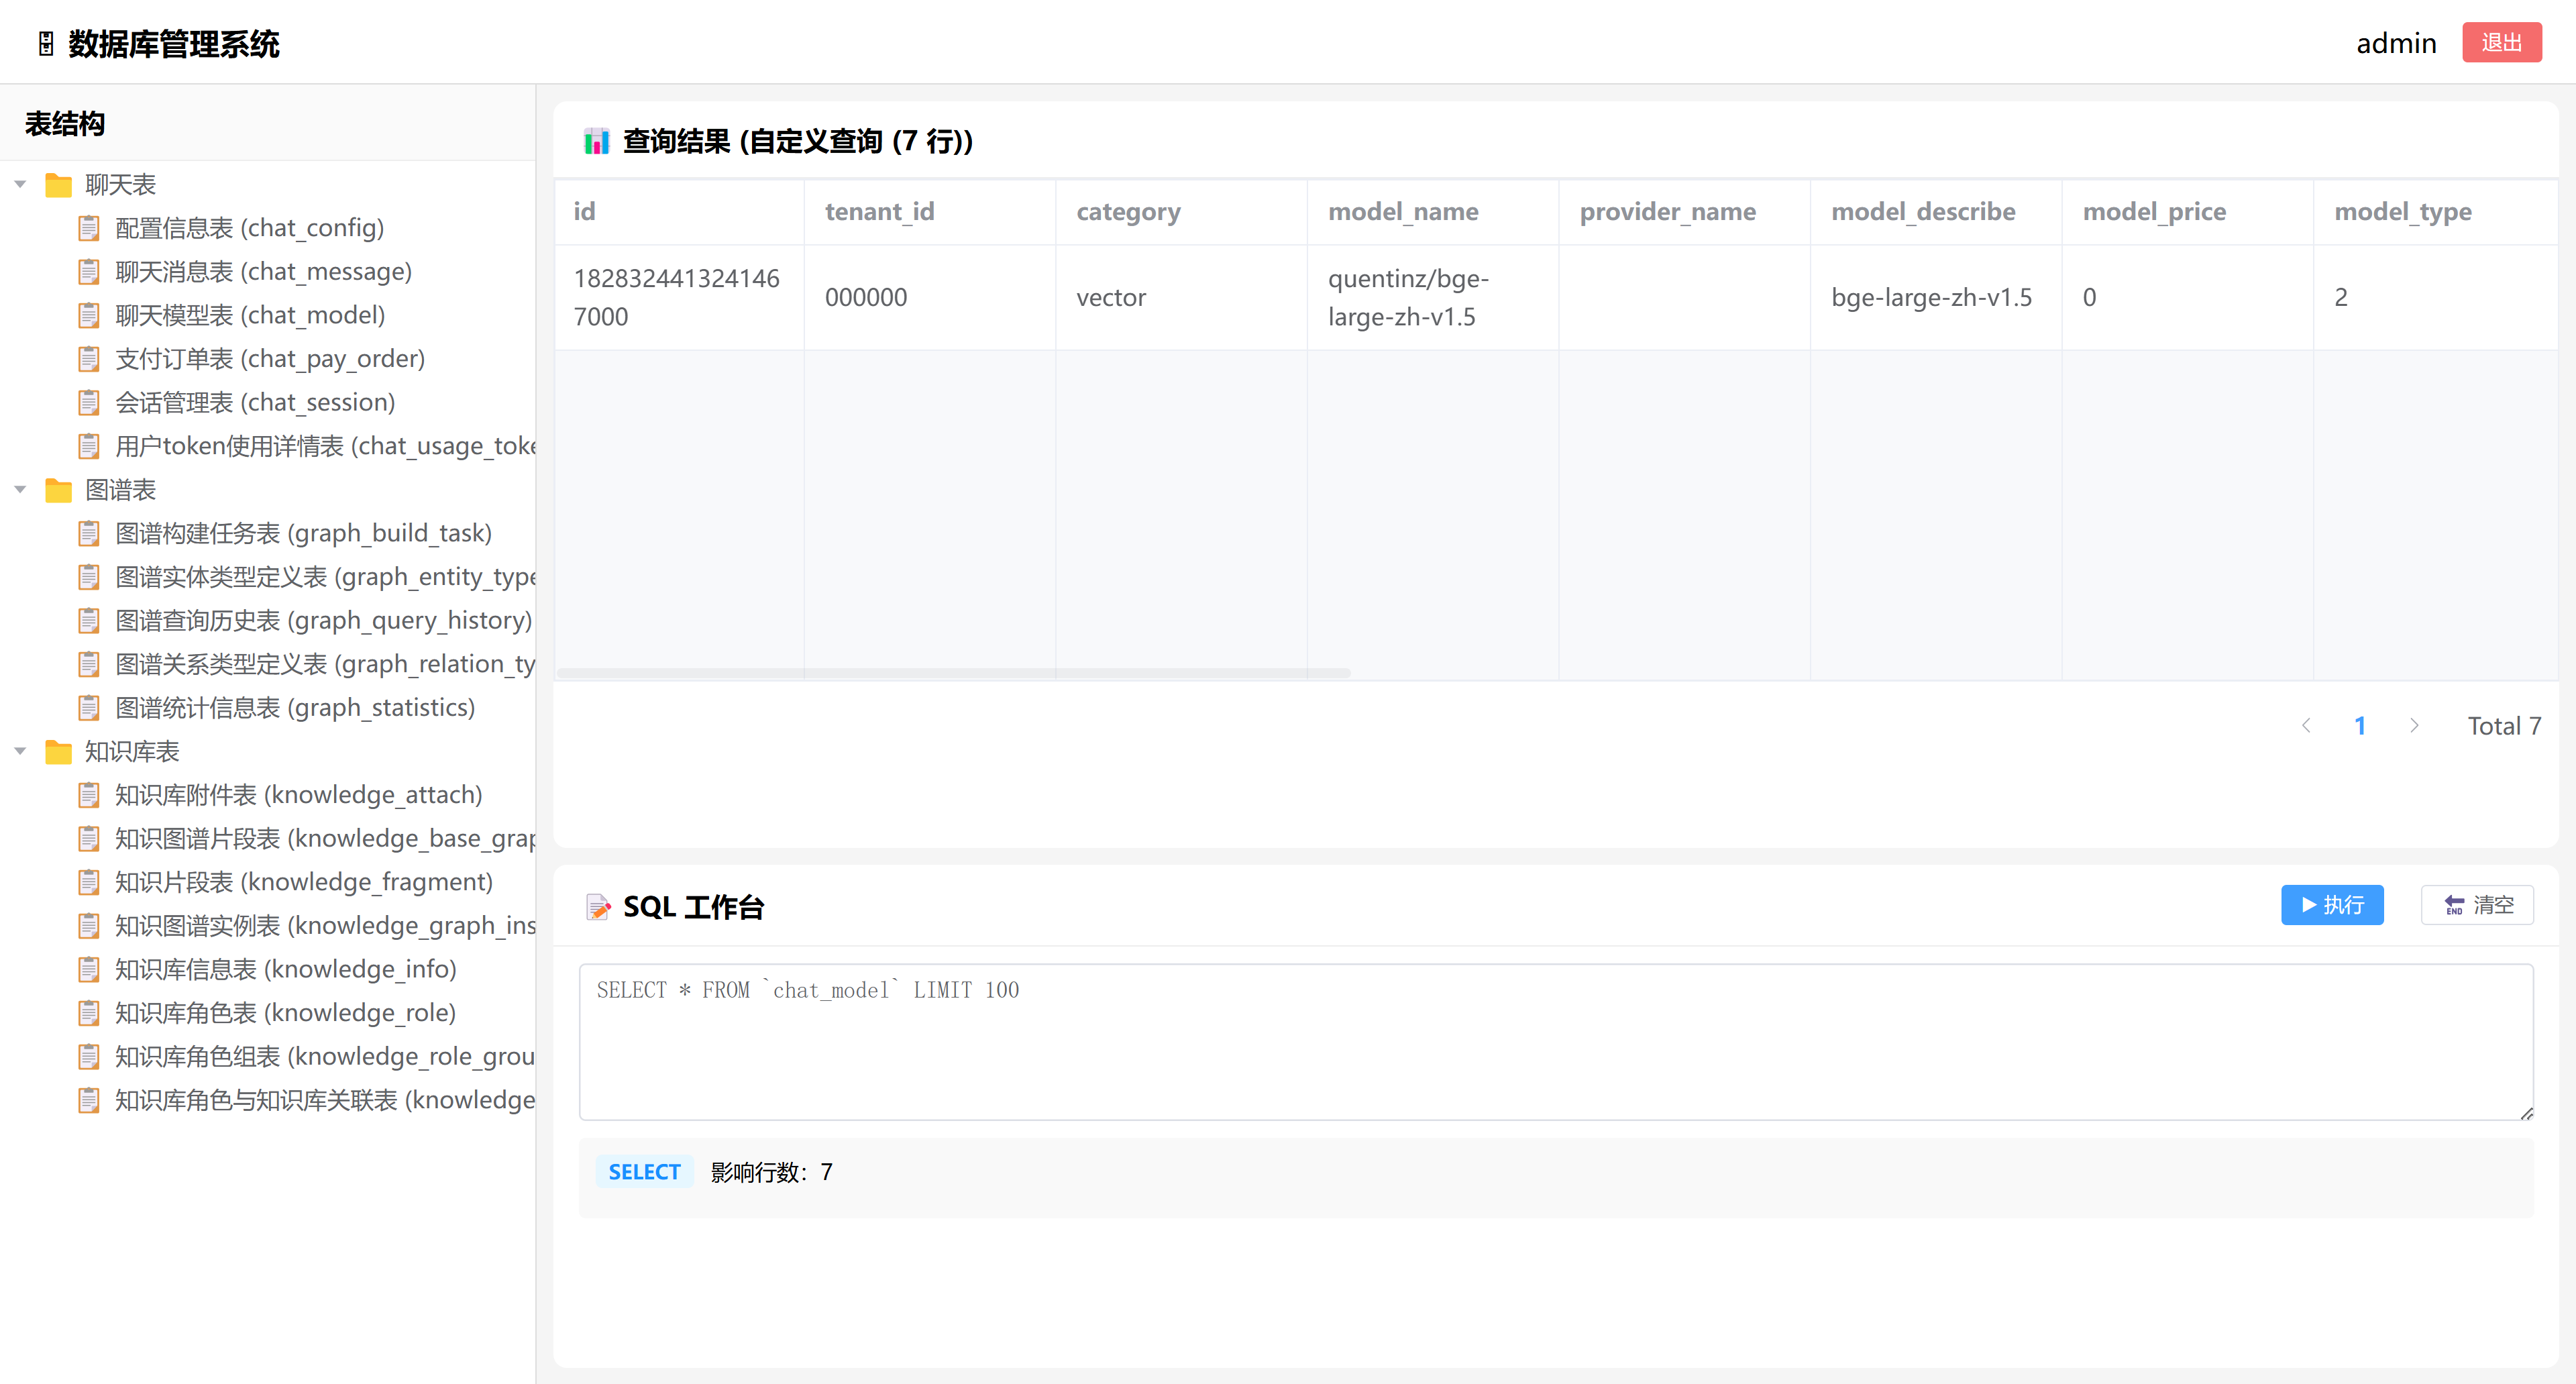Open 用户token使用详情表 table entry
Image resolution: width=2576 pixels, height=1384 pixels.
pyautogui.click(x=326, y=446)
